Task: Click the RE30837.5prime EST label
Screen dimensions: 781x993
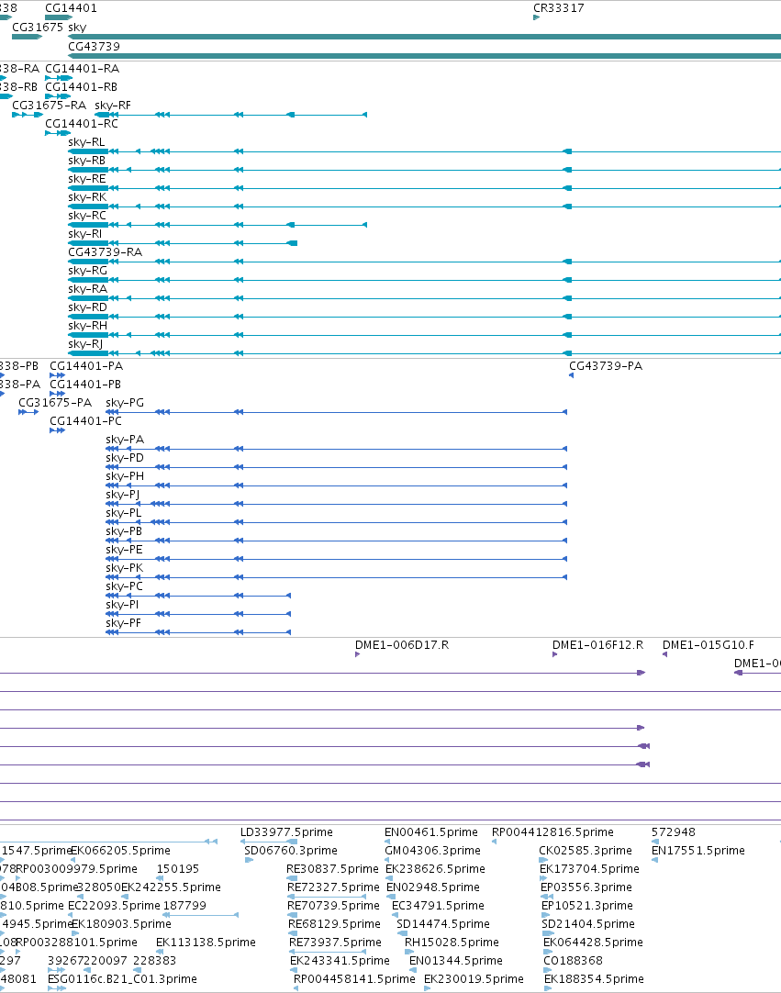Action: point(332,869)
